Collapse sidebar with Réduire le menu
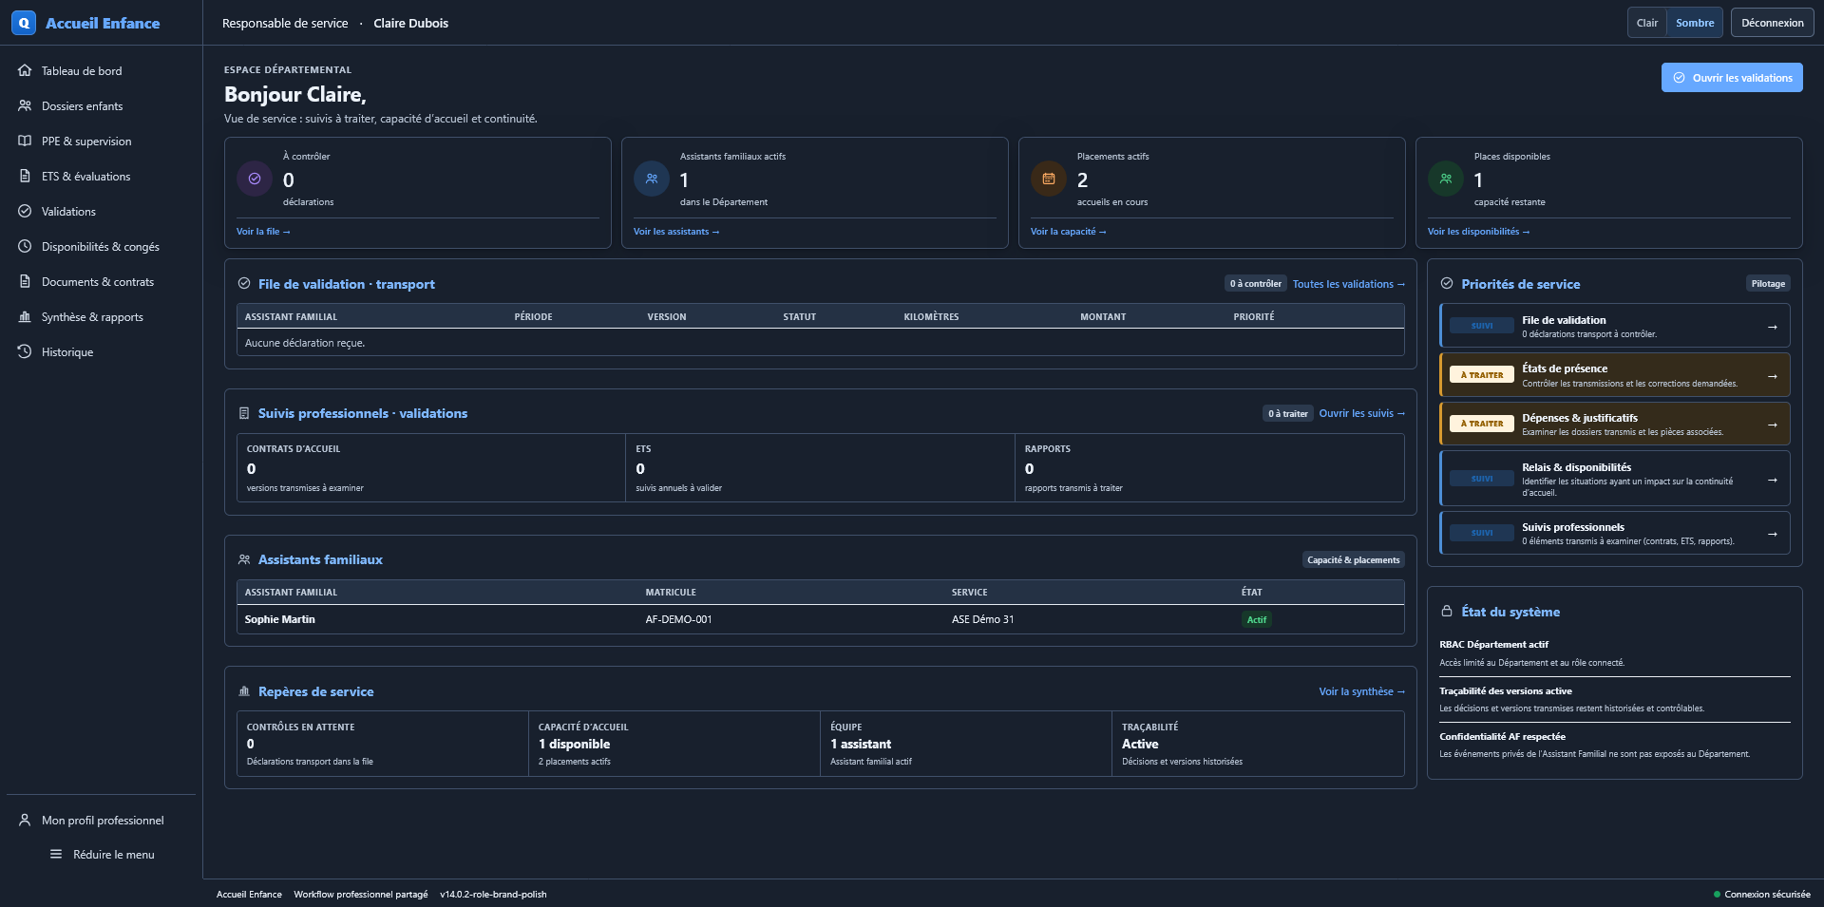1824x907 pixels. point(102,854)
